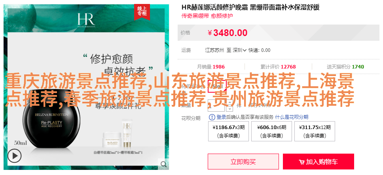This screenshot has height=175, width=383.
Task: Choose ¥311.75 x12期 installment option
Action: coord(315,131)
